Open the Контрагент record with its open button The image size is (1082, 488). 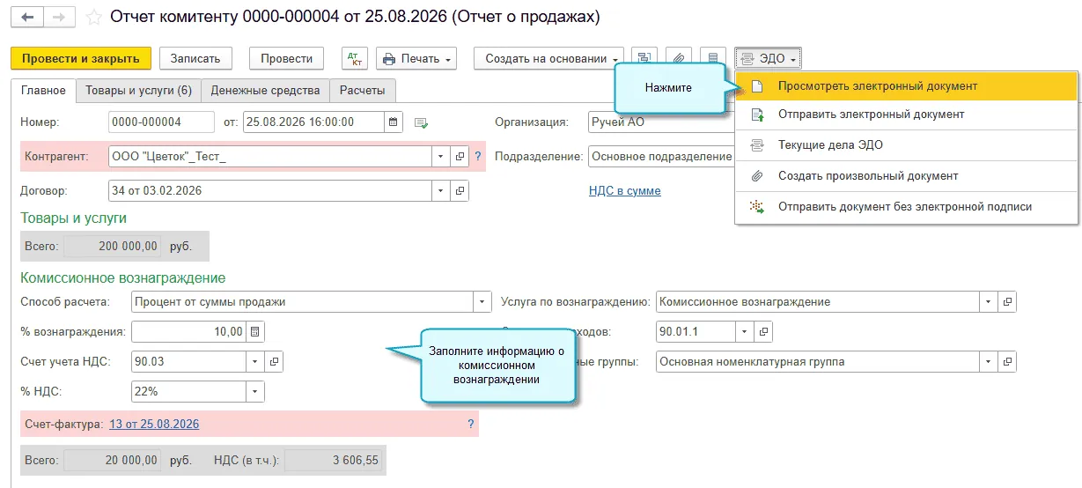pyautogui.click(x=460, y=157)
